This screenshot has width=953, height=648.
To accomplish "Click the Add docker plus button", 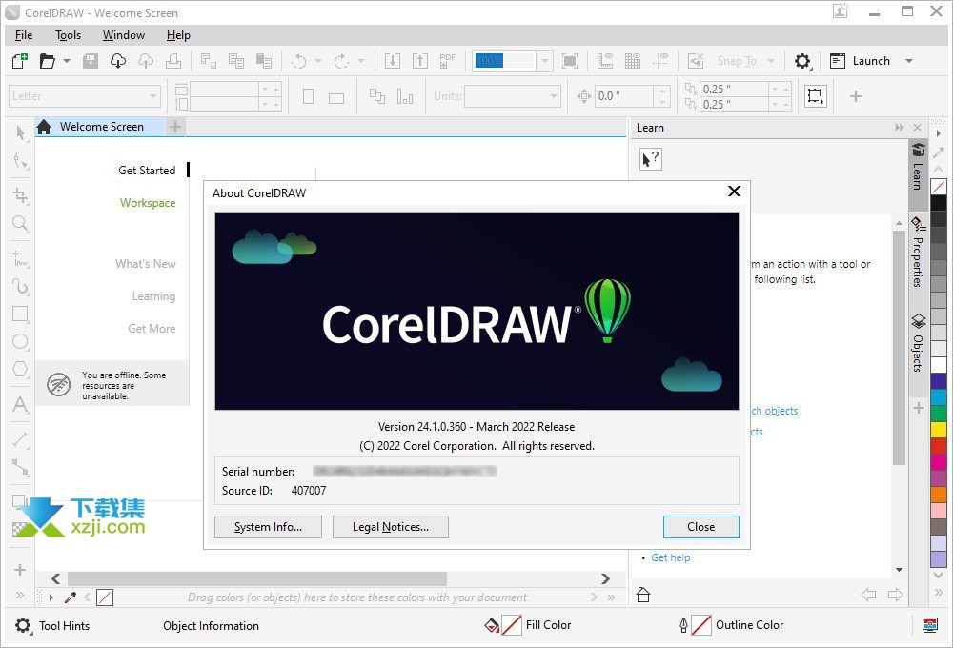I will point(919,408).
